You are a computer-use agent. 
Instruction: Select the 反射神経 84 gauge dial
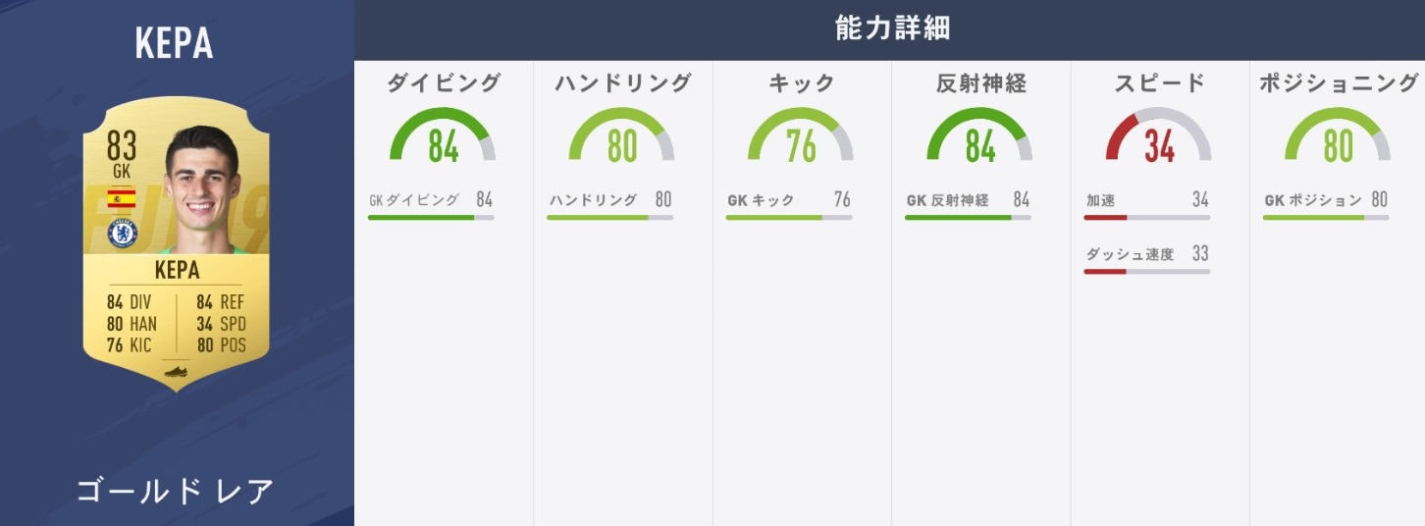click(x=979, y=136)
